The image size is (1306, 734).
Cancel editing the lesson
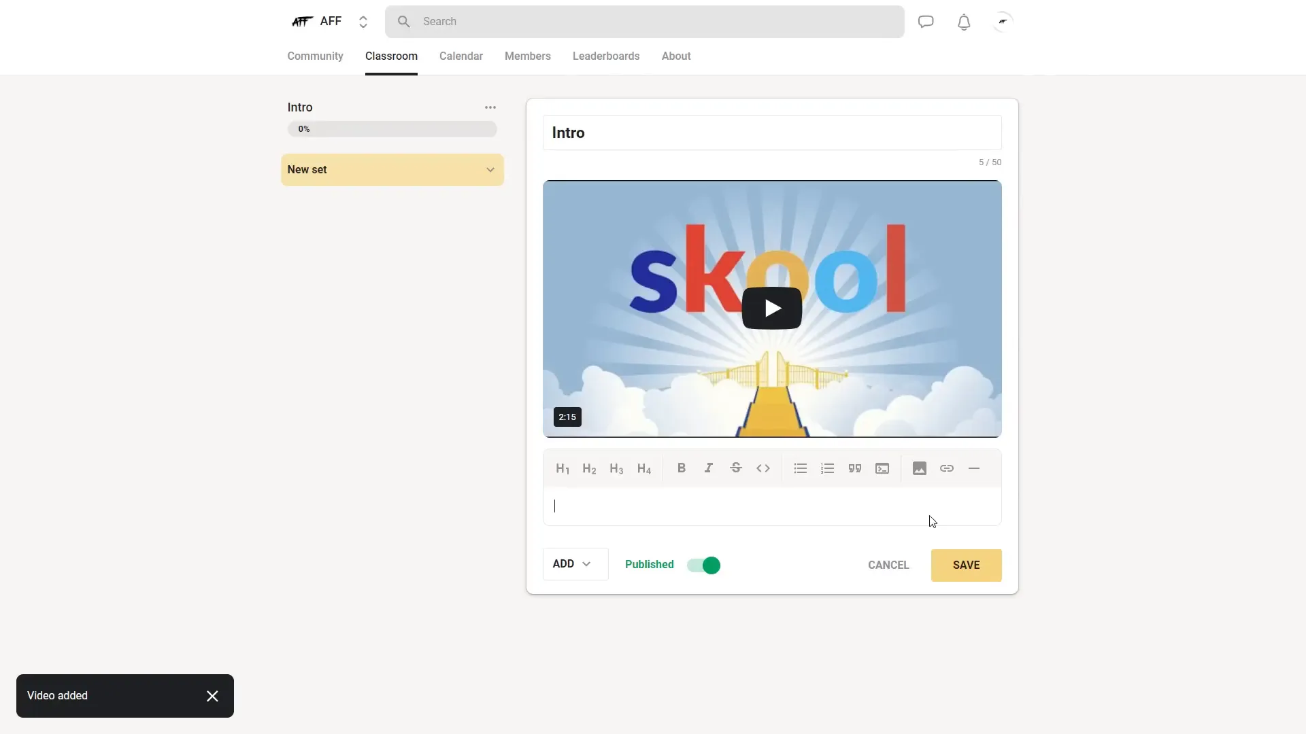pos(888,565)
